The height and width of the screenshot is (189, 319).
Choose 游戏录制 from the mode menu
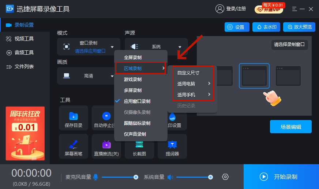pyautogui.click(x=141, y=80)
